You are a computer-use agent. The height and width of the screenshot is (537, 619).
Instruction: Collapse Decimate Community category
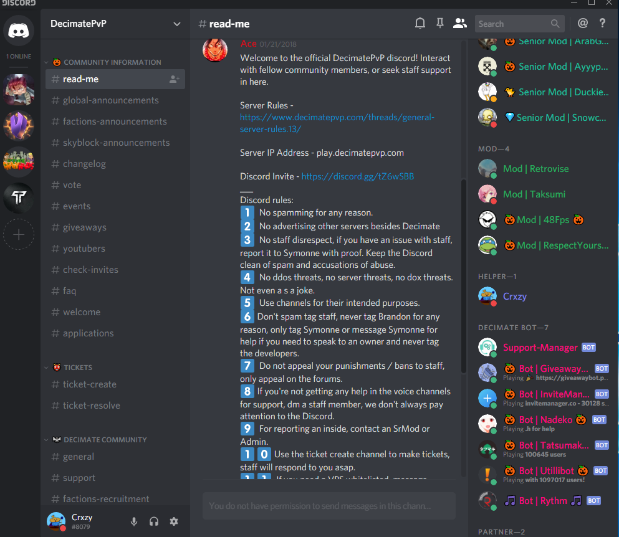pyautogui.click(x=95, y=440)
